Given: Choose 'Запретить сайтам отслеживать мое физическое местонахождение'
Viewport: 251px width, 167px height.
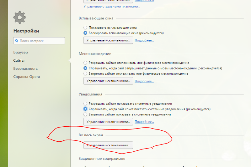Looking at the screenshot, I should (x=85, y=73).
